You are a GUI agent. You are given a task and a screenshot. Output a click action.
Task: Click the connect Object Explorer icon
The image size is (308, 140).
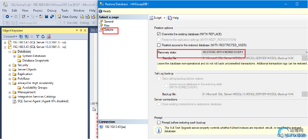(x=21, y=36)
